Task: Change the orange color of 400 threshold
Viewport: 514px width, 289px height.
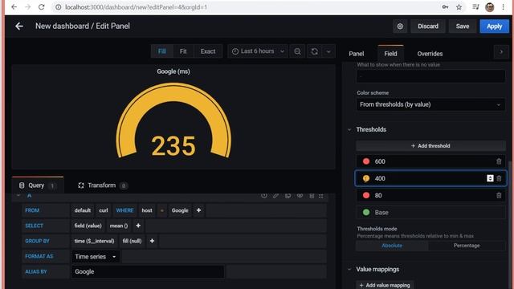Action: click(x=366, y=178)
